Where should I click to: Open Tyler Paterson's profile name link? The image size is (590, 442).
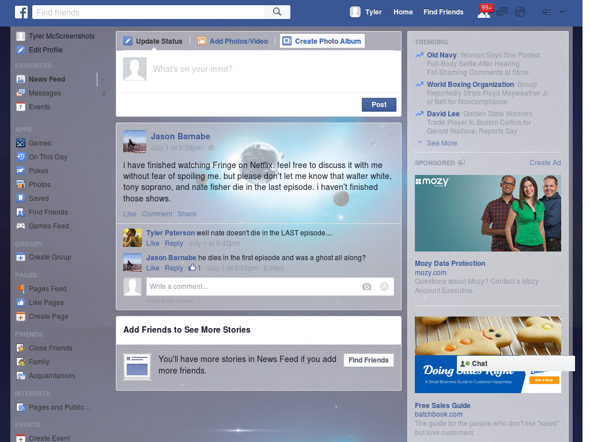click(171, 233)
